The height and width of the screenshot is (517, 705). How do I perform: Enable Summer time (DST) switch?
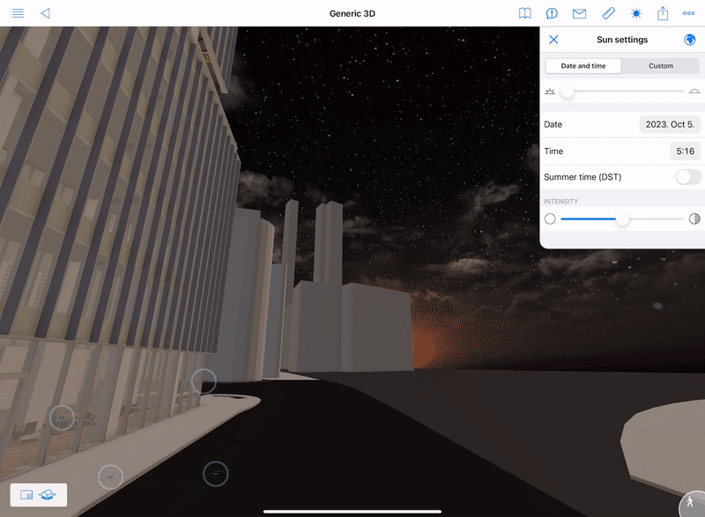(688, 177)
